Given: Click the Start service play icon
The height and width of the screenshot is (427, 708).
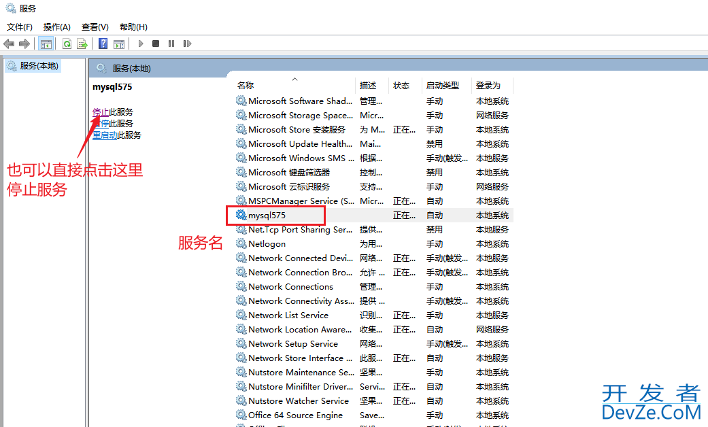Looking at the screenshot, I should pyautogui.click(x=141, y=44).
